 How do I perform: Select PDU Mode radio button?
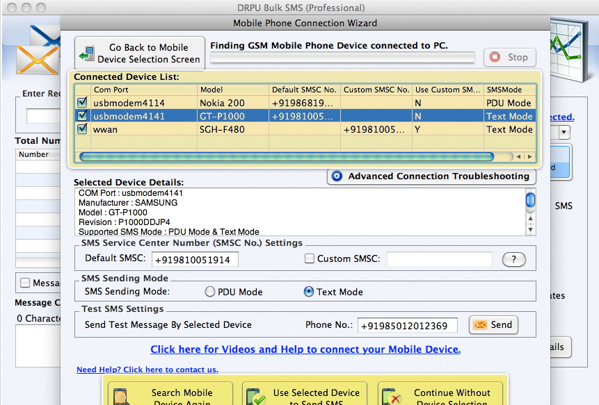click(x=210, y=292)
